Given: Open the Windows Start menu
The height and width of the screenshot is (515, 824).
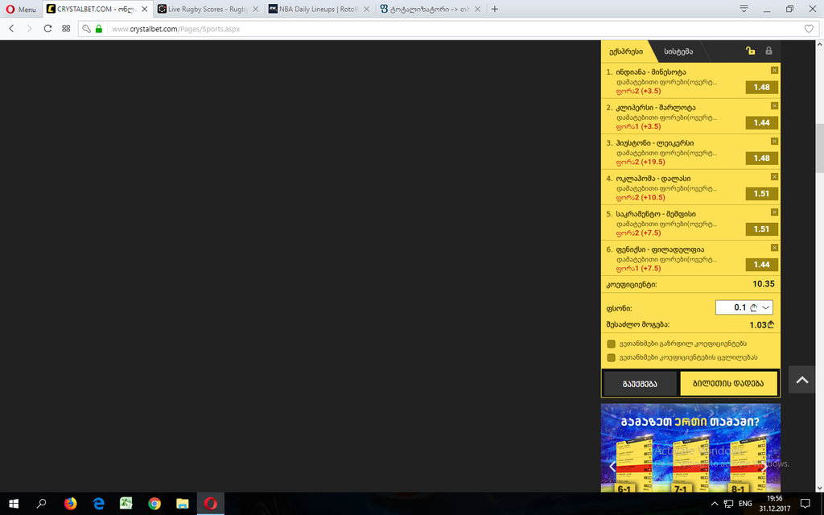Looking at the screenshot, I should click(14, 504).
